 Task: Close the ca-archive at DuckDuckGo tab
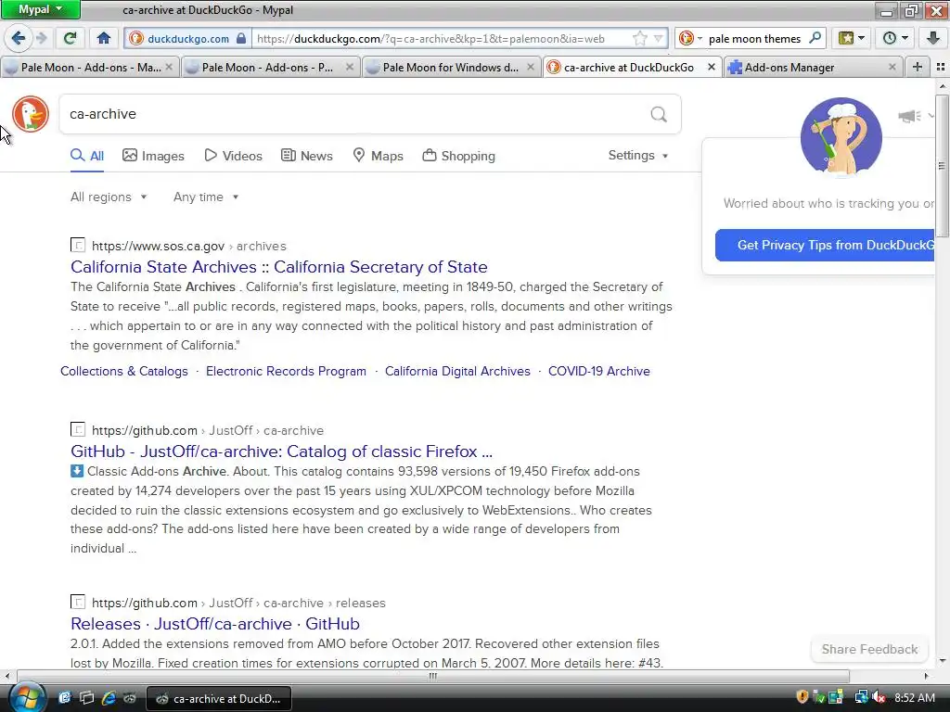click(x=712, y=67)
